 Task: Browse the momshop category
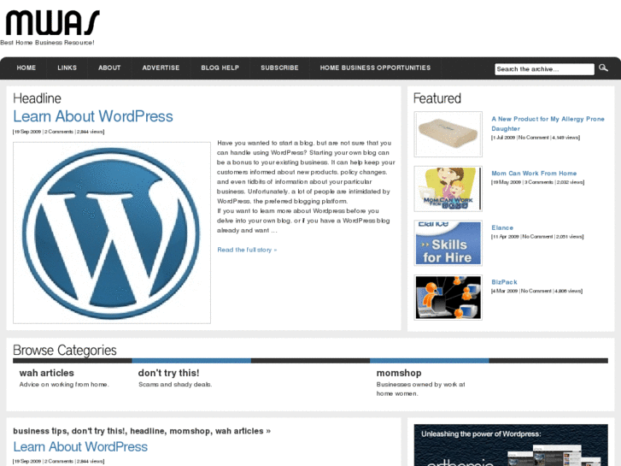click(x=399, y=373)
